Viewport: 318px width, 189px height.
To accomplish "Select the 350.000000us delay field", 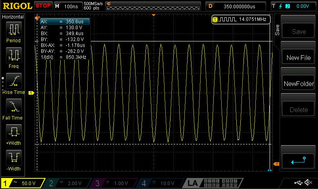I will point(239,6).
